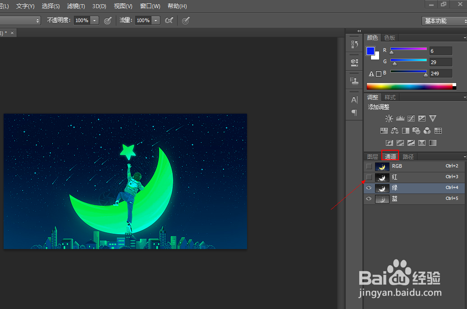Open the 选择(S) menu

pyautogui.click(x=50, y=6)
